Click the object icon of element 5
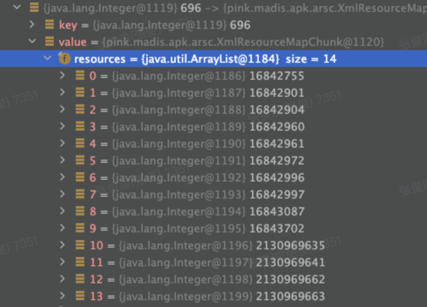Viewport: 427px width, 307px height. click(x=80, y=160)
